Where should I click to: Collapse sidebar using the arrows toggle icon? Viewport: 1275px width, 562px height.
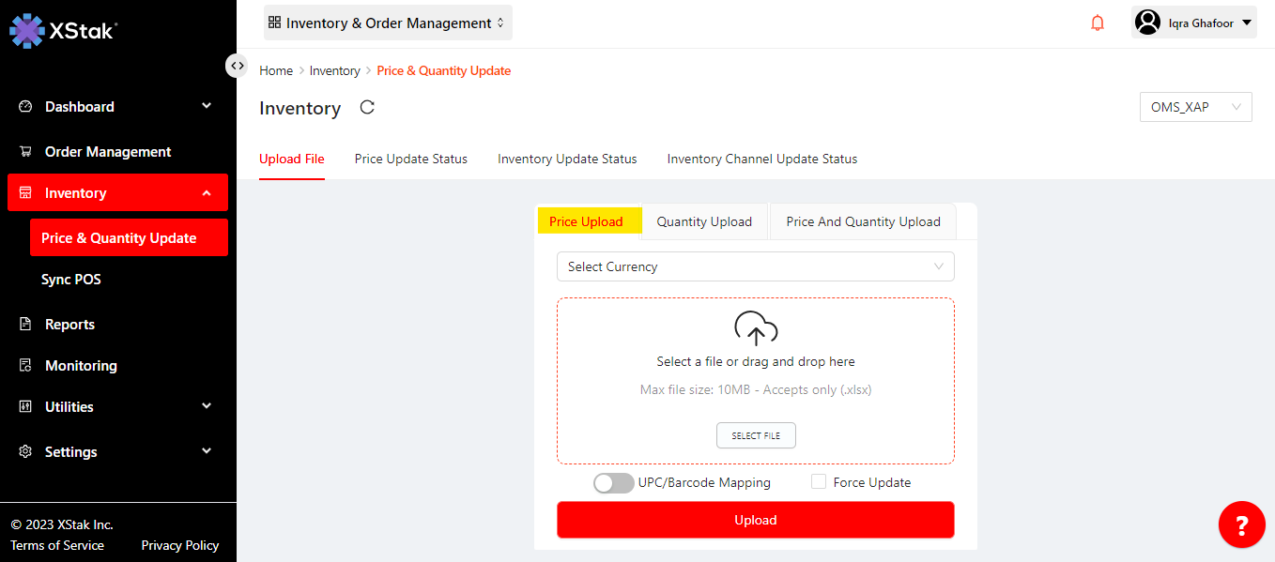pyautogui.click(x=237, y=66)
